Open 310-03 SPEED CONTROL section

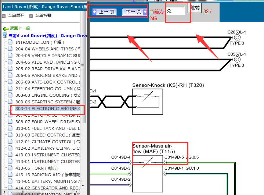48,135
